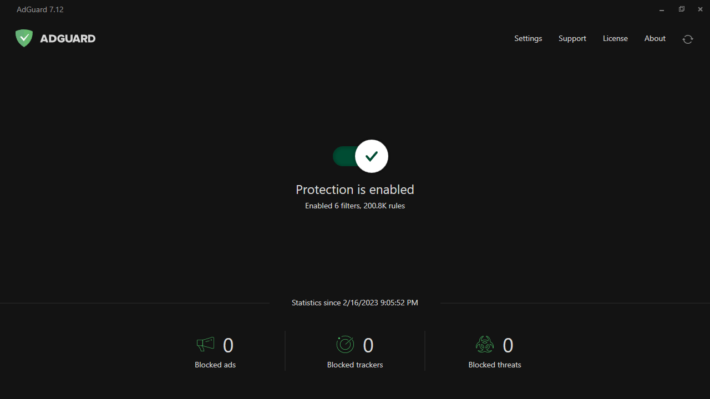Click the Blocked trackers label
This screenshot has width=710, height=399.
(x=355, y=365)
